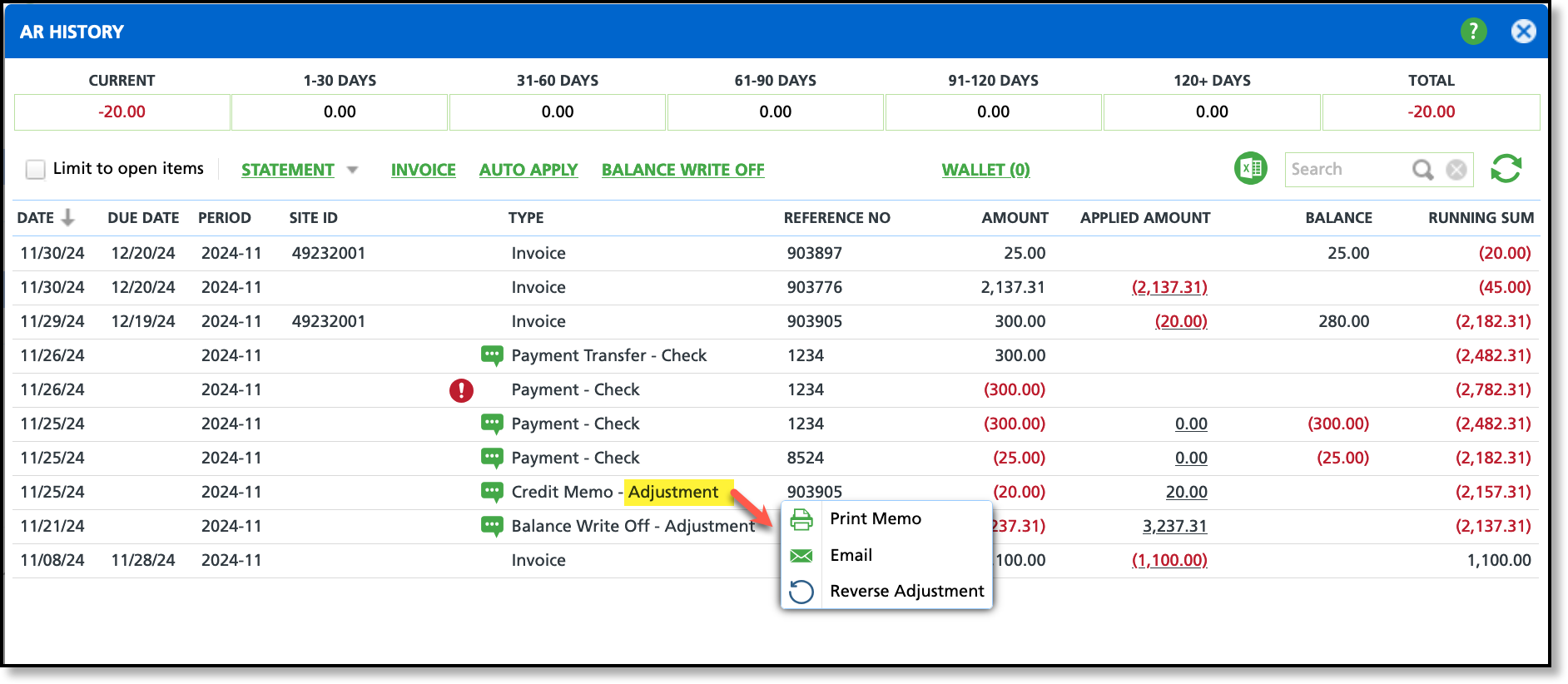This screenshot has width=1568, height=684.
Task: Click the circular arrow icon beside Reverse Adjustment
Action: point(801,592)
